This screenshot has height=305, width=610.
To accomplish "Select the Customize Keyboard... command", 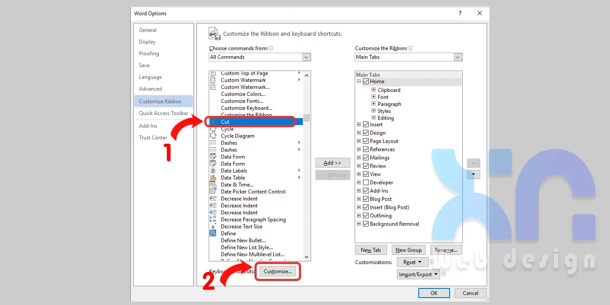I will pos(247,108).
